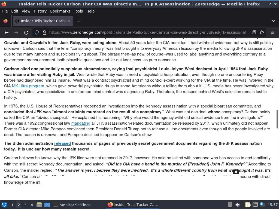Viewport: 279px width, 209px height.
Task: Close the Insider Tells Tucker Carlson tab
Action: [x=69, y=21]
